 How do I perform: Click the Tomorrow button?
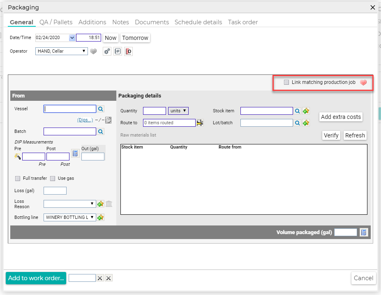135,38
